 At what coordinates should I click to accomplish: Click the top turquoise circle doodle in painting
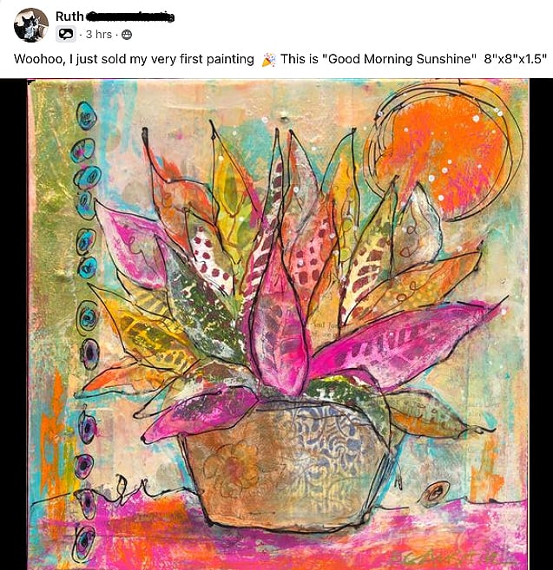coord(87,116)
